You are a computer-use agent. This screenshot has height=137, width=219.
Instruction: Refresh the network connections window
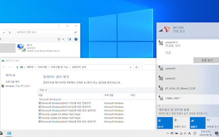(x=10, y=33)
